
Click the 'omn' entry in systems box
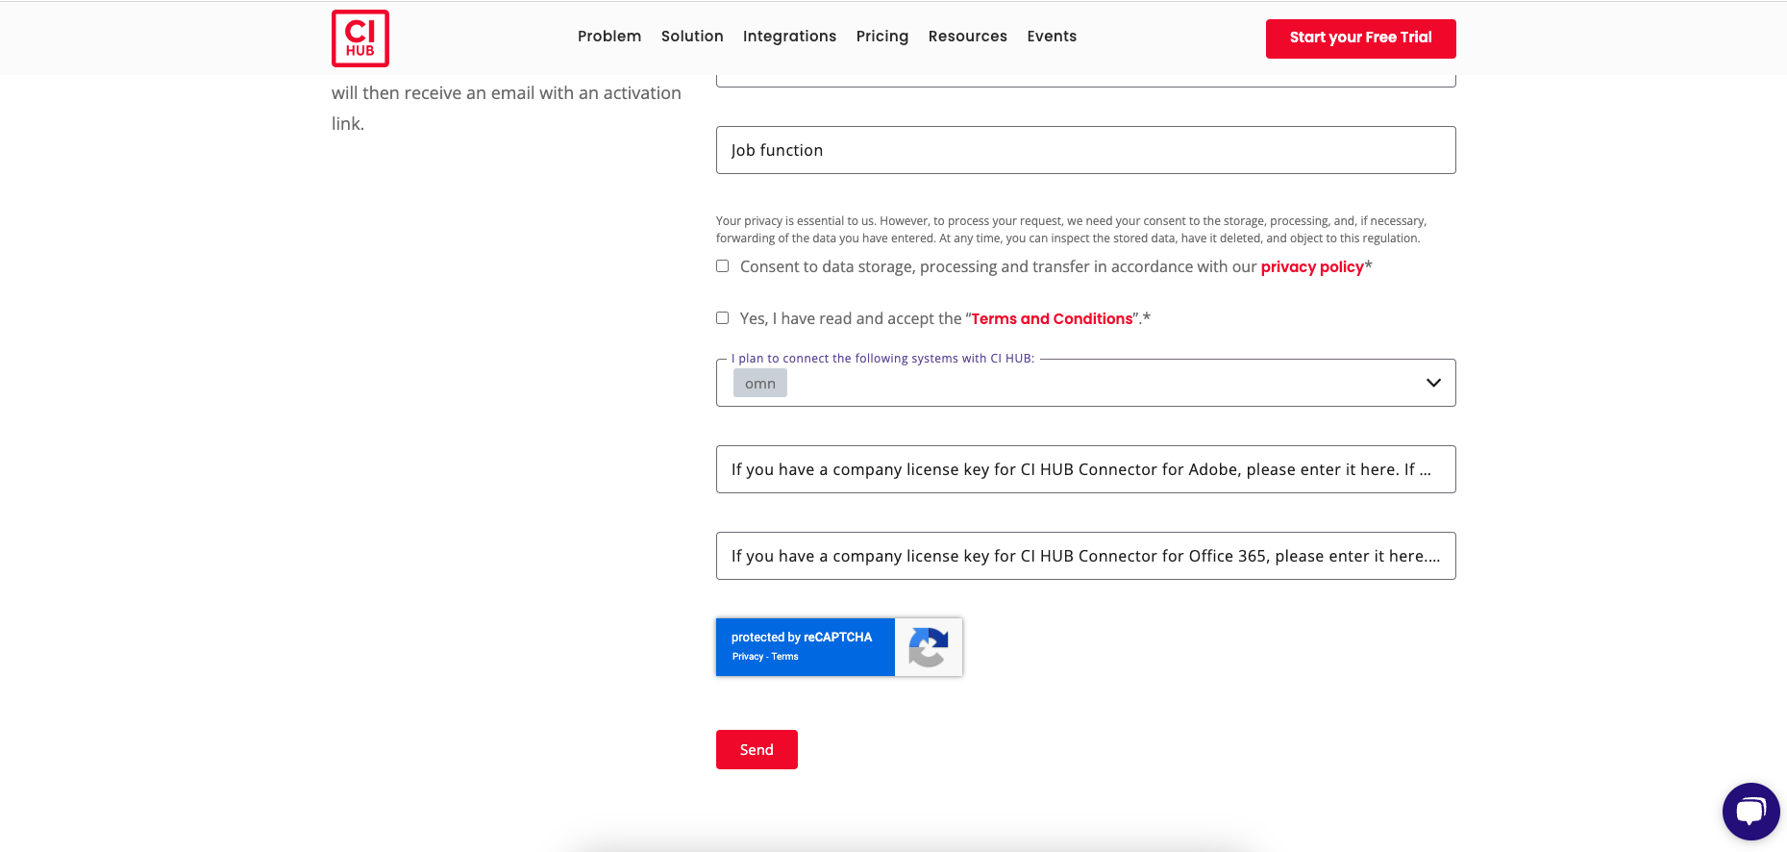(x=760, y=384)
